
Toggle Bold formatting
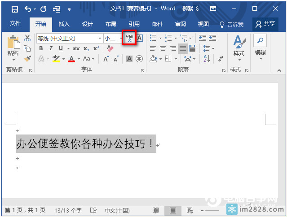coord(41,48)
